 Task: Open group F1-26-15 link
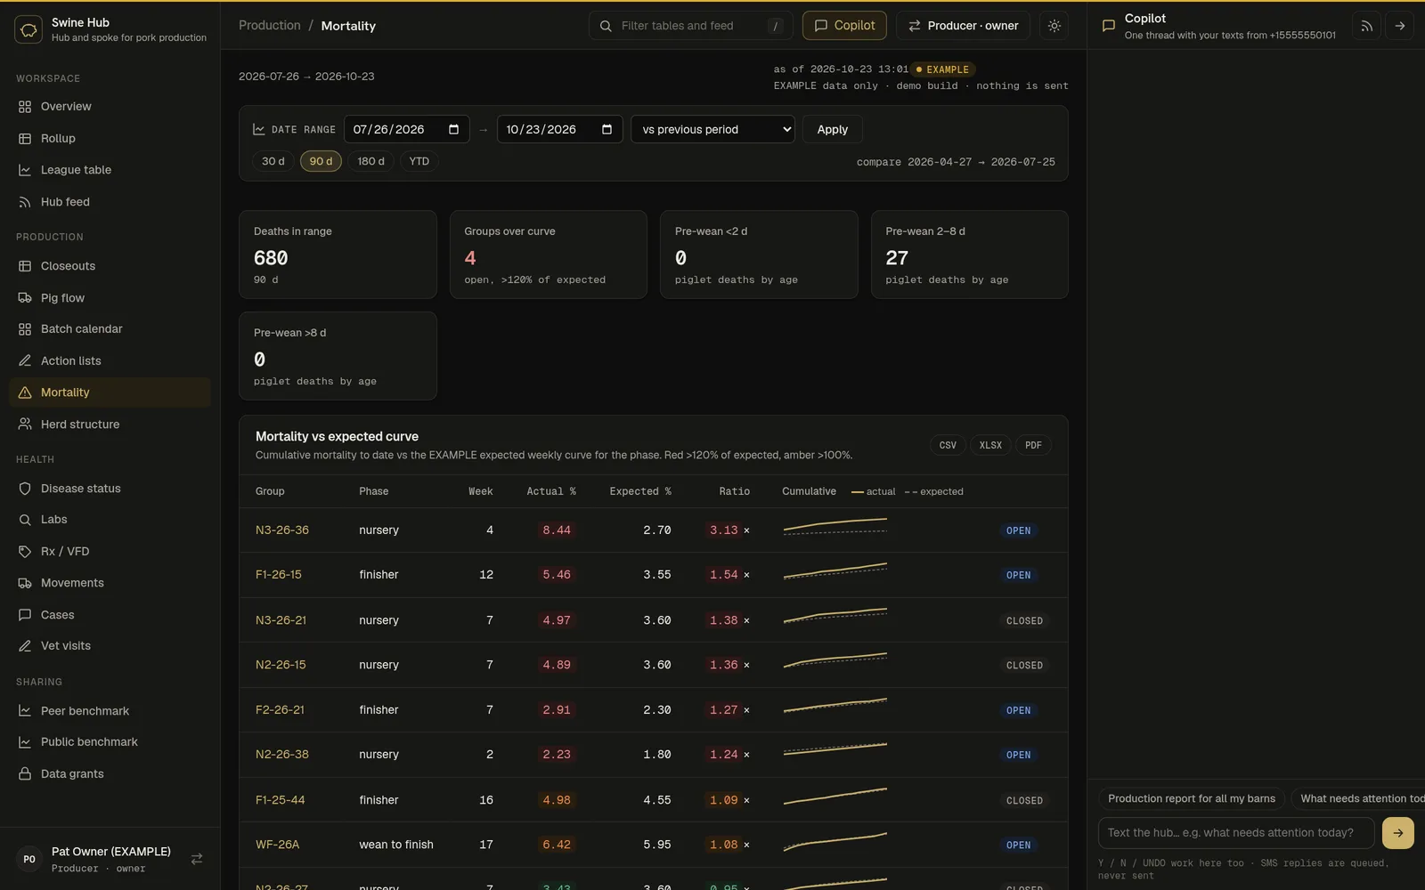pos(279,575)
